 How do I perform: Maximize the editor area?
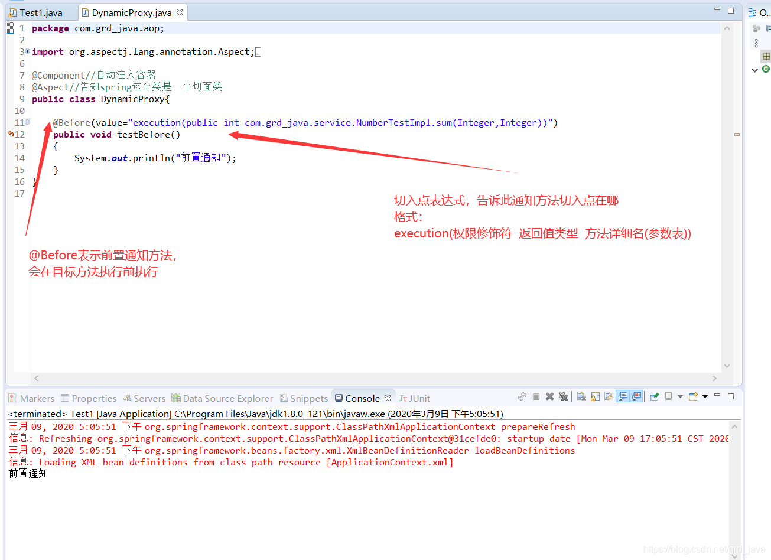[731, 11]
